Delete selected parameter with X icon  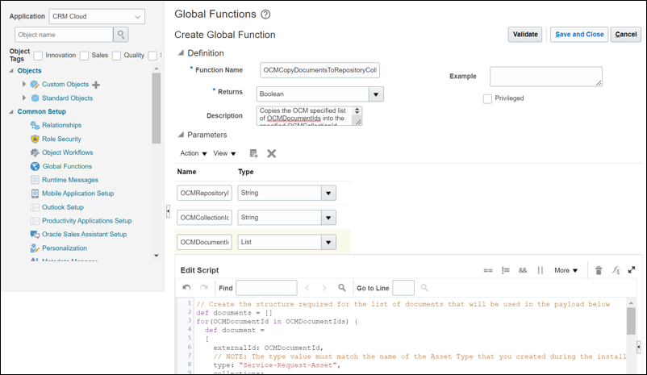[272, 153]
